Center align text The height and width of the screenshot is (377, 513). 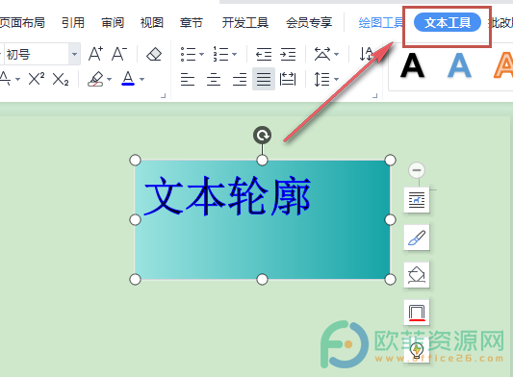214,79
